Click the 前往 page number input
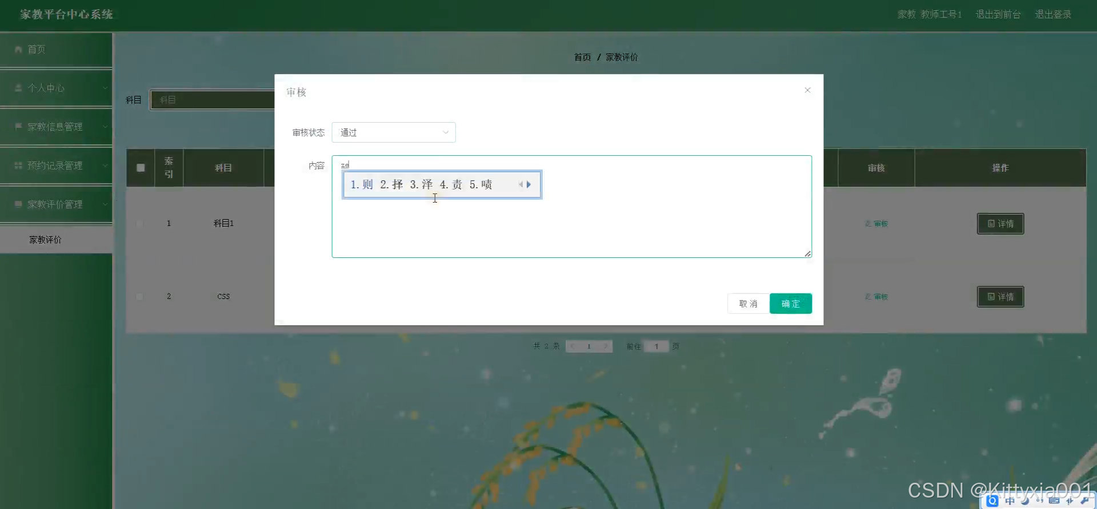The height and width of the screenshot is (509, 1097). pyautogui.click(x=656, y=346)
